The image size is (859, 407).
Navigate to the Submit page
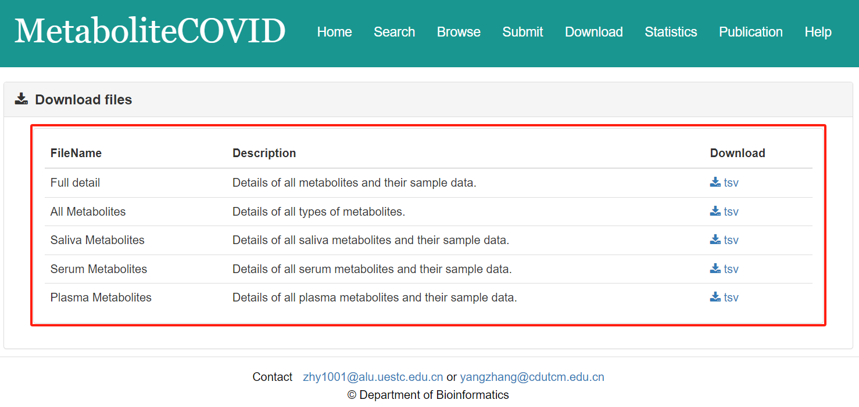coord(522,32)
